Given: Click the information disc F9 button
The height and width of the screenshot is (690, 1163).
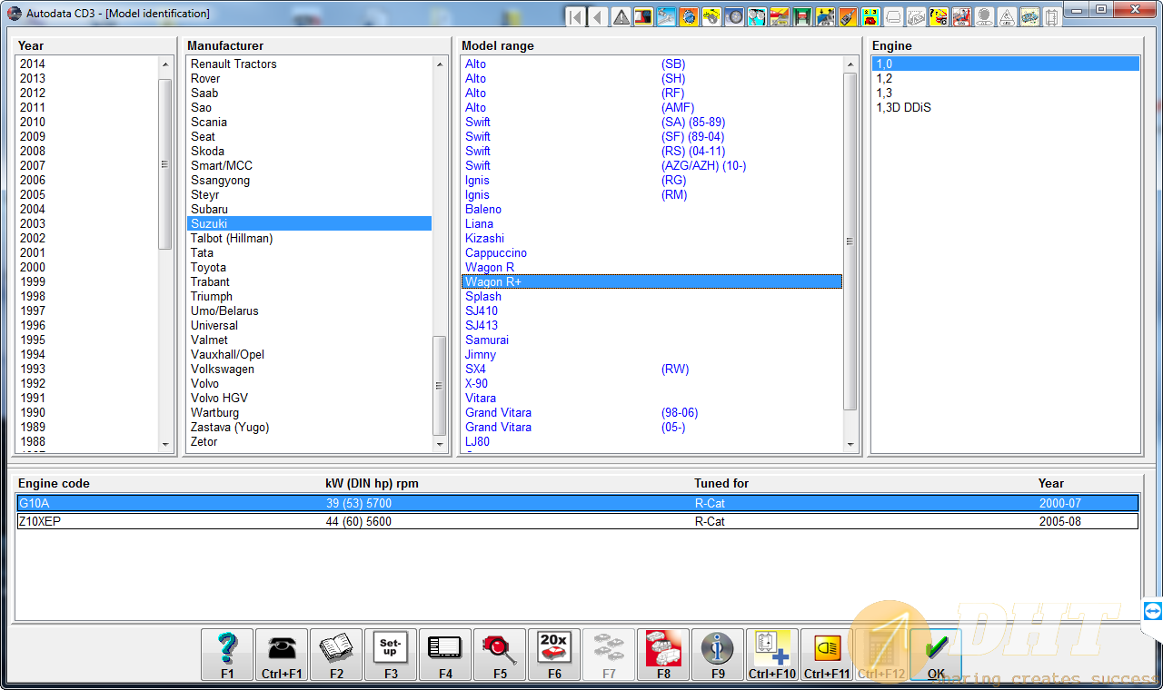Looking at the screenshot, I should pyautogui.click(x=718, y=654).
